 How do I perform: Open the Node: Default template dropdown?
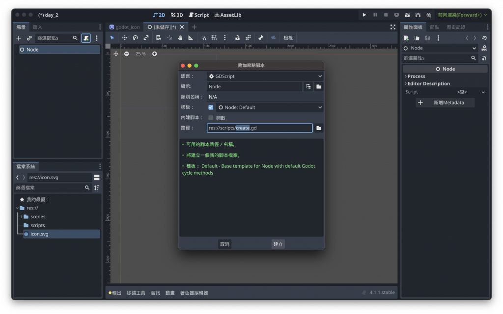[x=270, y=107]
